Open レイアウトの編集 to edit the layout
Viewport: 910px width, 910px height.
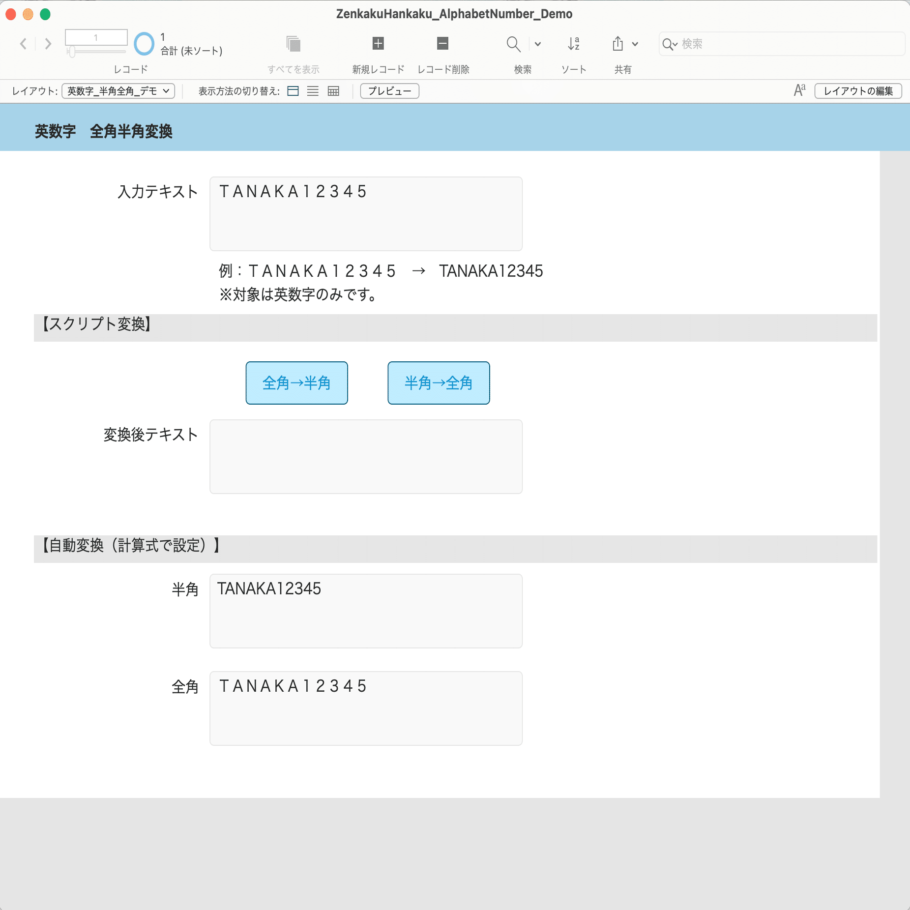point(857,91)
